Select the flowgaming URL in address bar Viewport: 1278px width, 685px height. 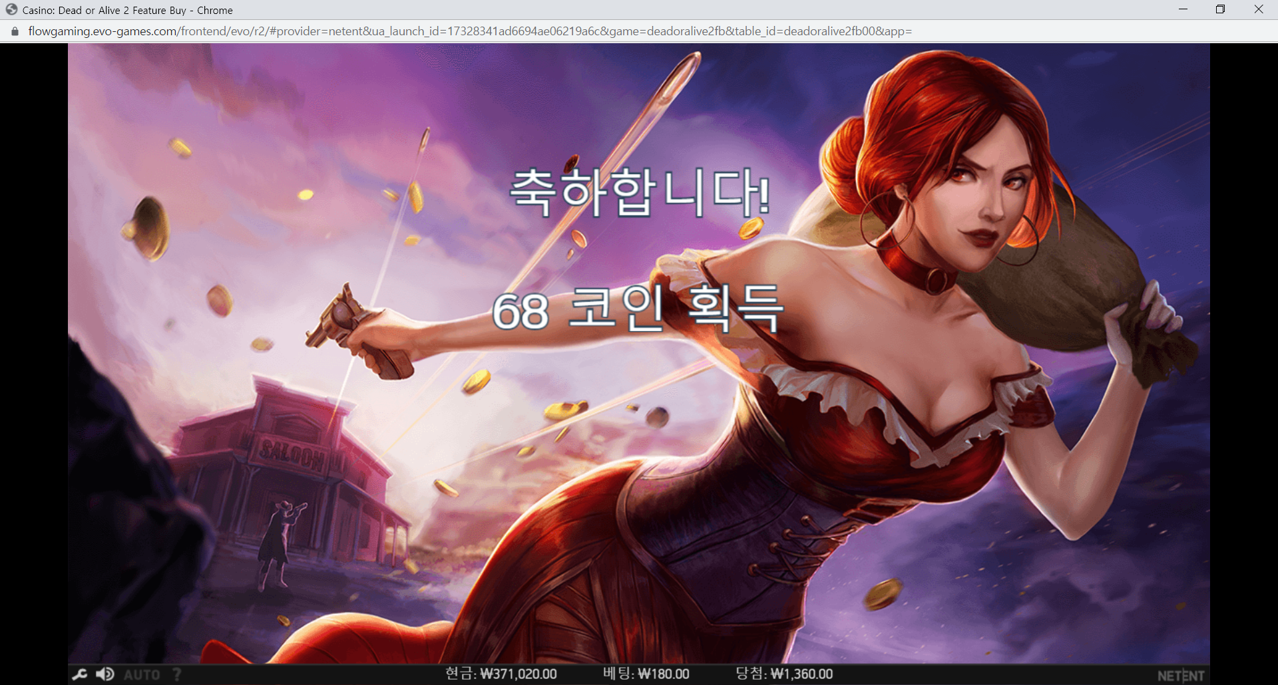point(470,31)
